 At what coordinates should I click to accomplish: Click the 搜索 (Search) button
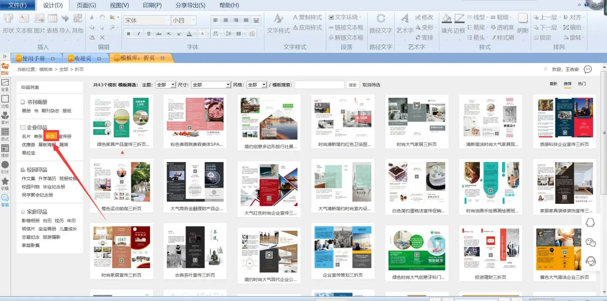353,85
